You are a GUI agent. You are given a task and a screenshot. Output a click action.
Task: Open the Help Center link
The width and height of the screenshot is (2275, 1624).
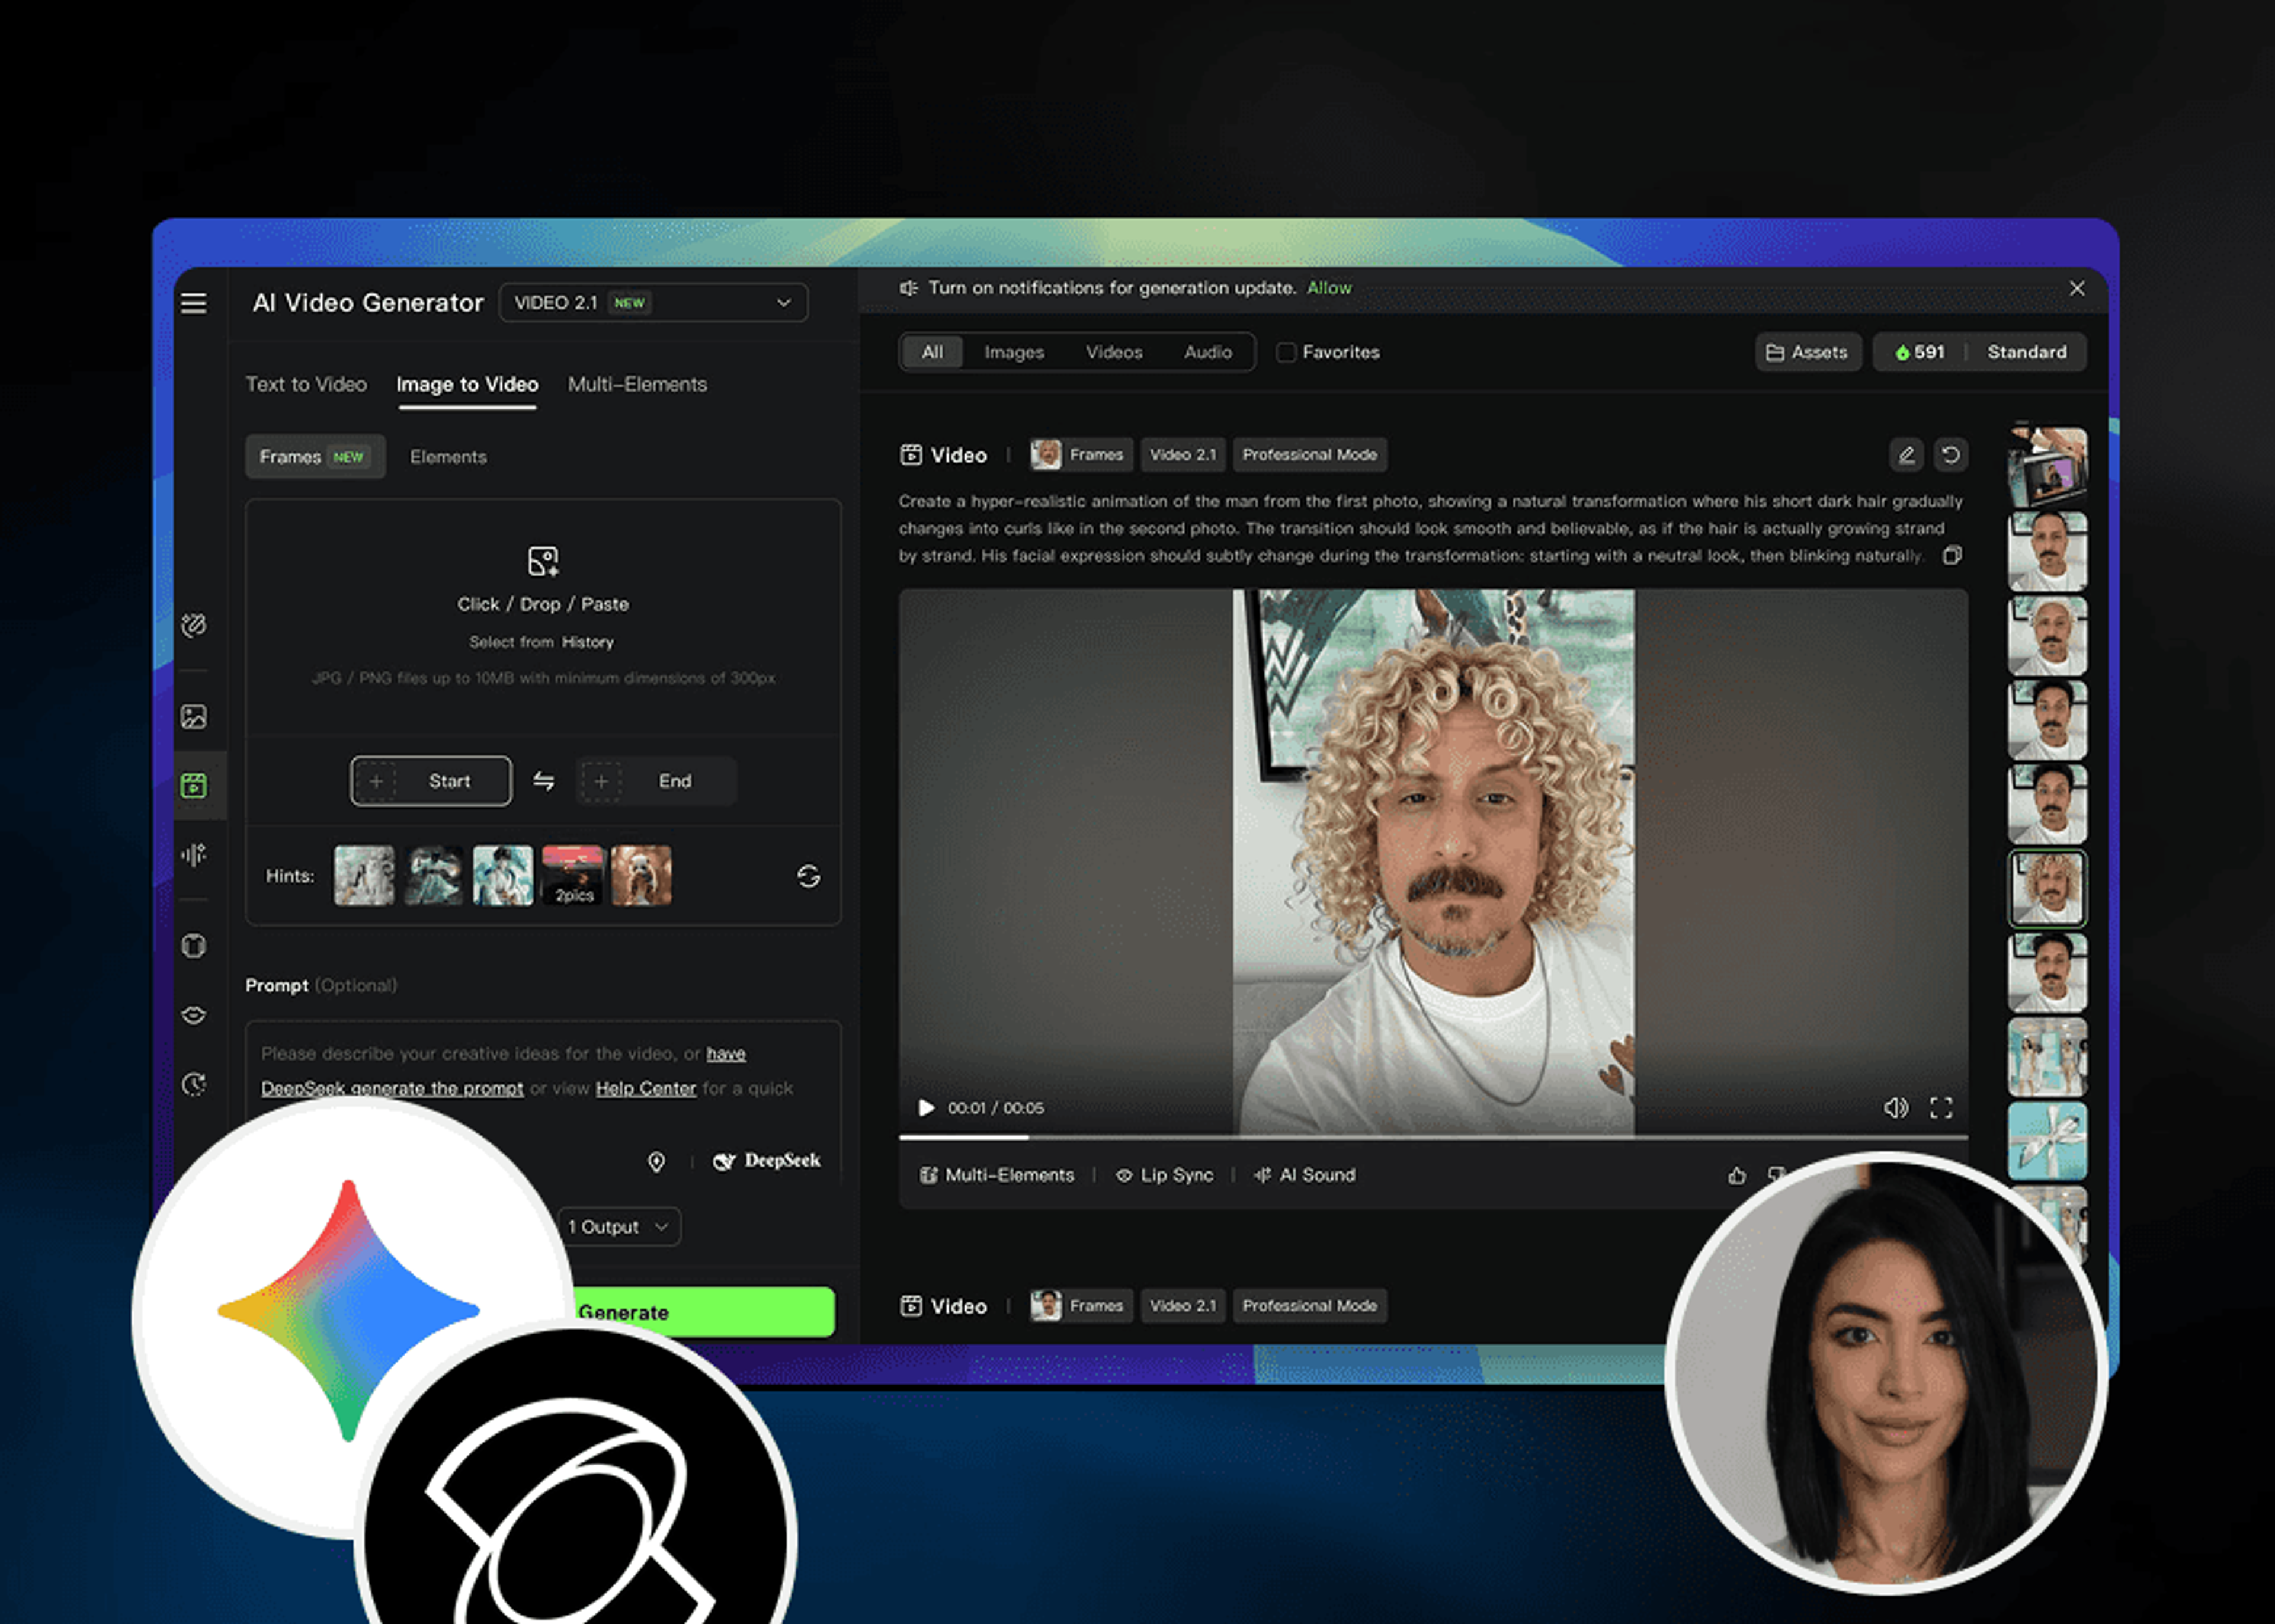pyautogui.click(x=645, y=1088)
